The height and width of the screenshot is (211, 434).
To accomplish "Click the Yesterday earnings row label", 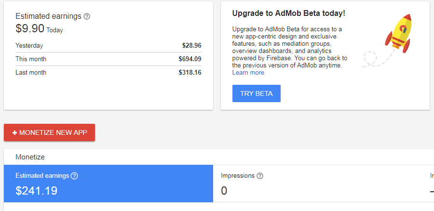I will tap(29, 46).
